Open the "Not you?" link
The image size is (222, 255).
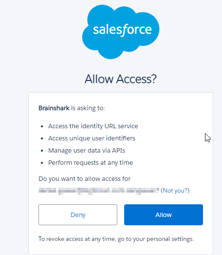175,191
